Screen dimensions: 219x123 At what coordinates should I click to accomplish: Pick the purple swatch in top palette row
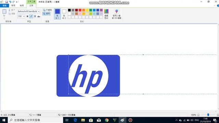tap(101, 10)
